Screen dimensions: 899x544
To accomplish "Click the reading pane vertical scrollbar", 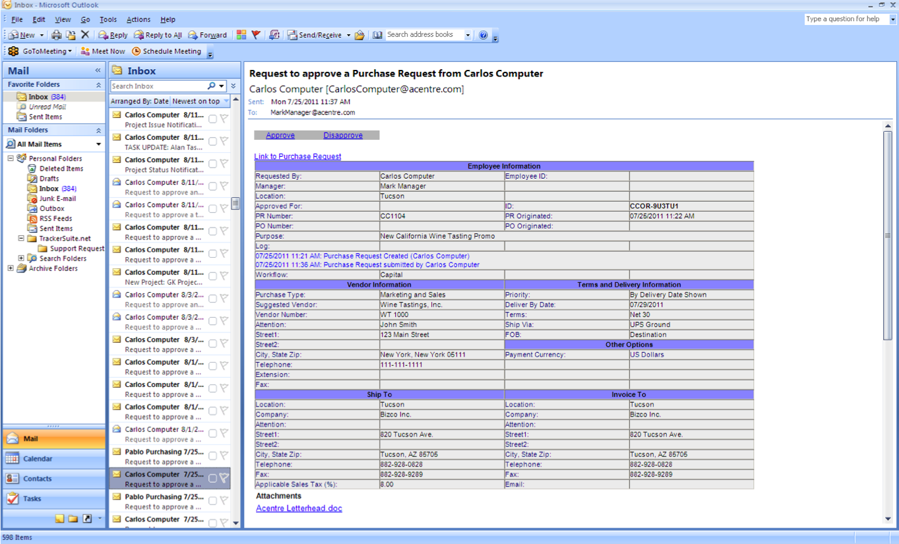I will click(x=887, y=236).
